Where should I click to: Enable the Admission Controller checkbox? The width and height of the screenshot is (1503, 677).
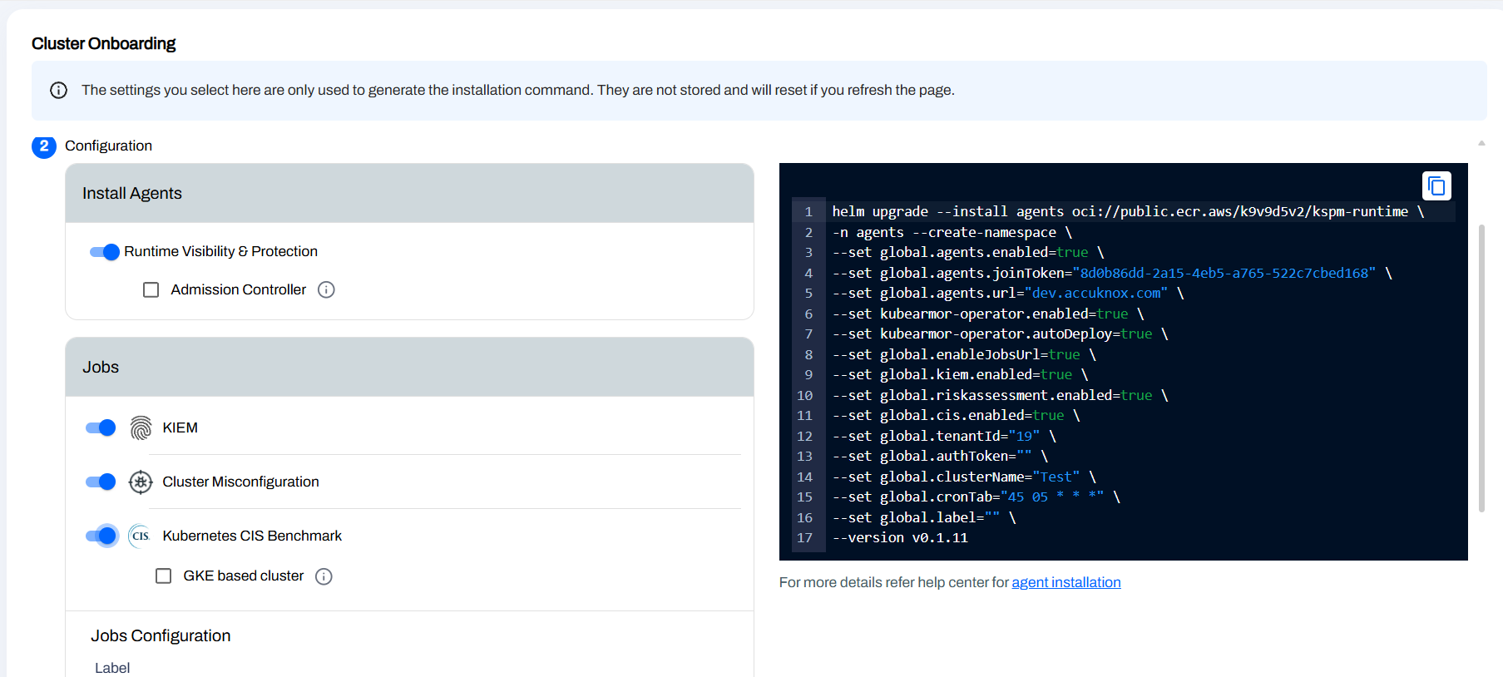151,289
